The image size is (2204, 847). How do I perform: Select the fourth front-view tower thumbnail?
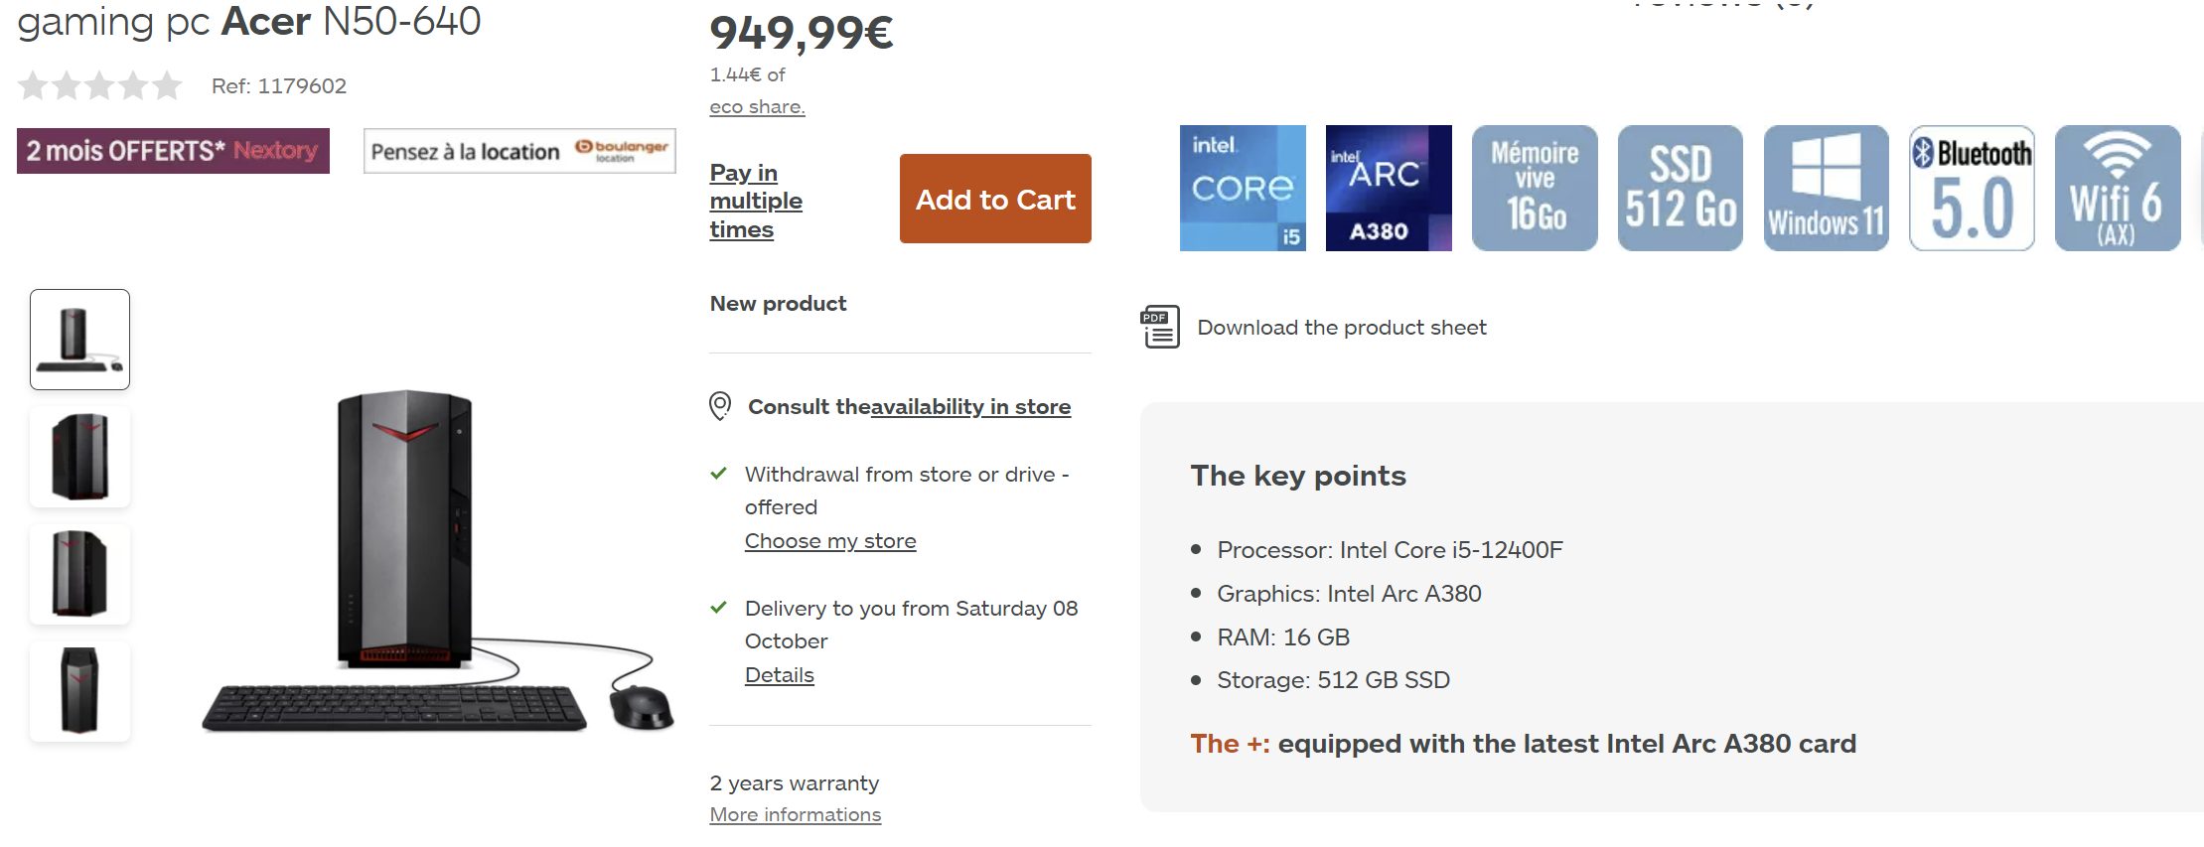tap(80, 691)
